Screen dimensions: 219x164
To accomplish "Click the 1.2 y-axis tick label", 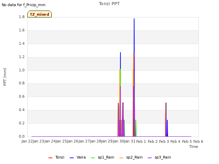I will [x=22, y=57].
